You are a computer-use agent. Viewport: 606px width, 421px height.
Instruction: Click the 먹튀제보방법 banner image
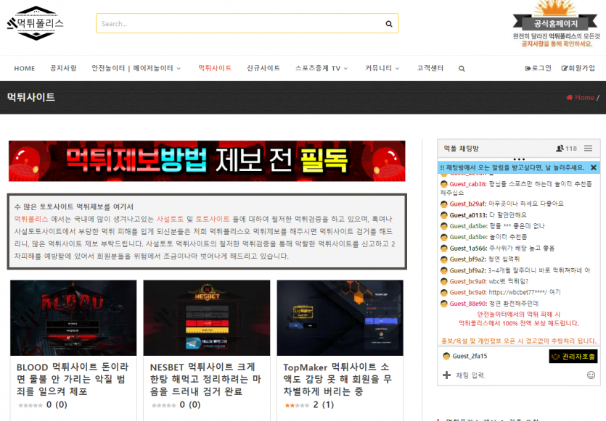pos(207,161)
